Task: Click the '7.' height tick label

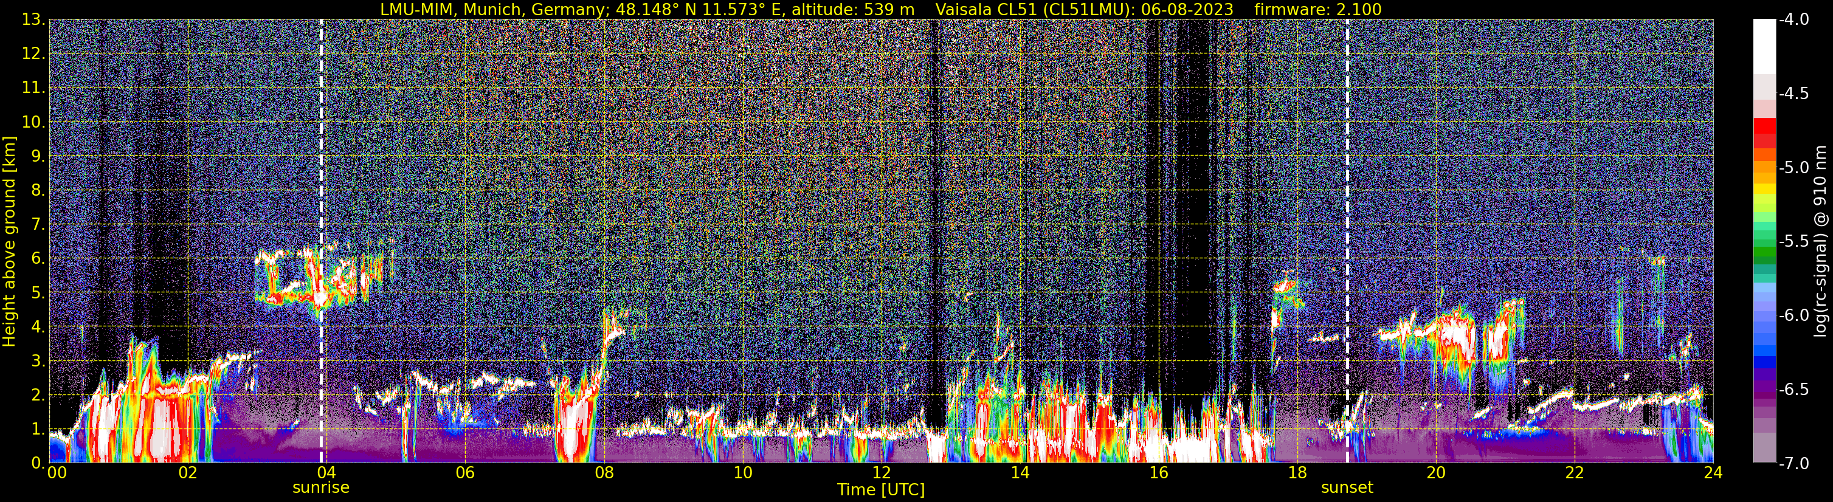Action: [x=38, y=225]
